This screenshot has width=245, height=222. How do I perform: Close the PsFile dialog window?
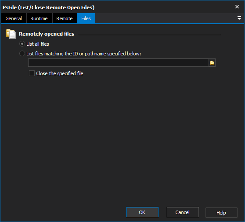[237, 7]
